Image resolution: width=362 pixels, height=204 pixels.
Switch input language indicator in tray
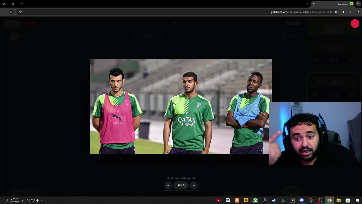[x=23, y=200]
